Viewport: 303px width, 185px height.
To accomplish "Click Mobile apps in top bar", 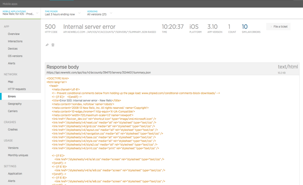I will pos(10,4).
